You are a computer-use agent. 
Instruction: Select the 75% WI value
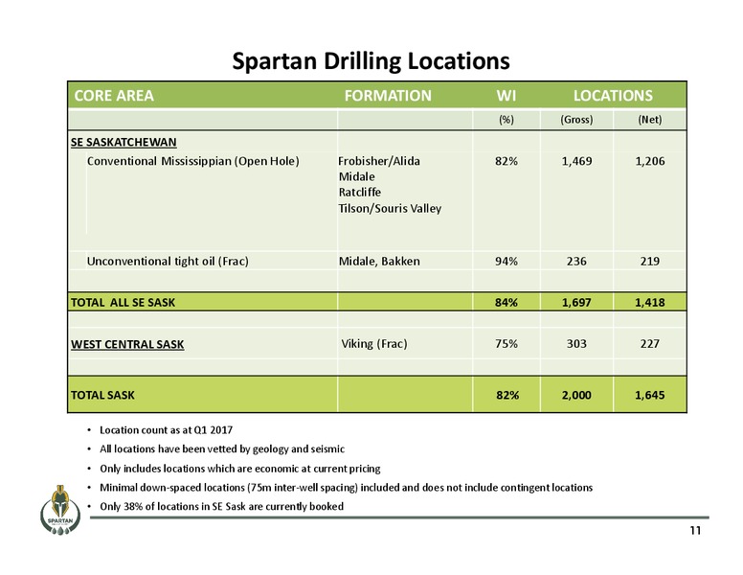tap(507, 344)
